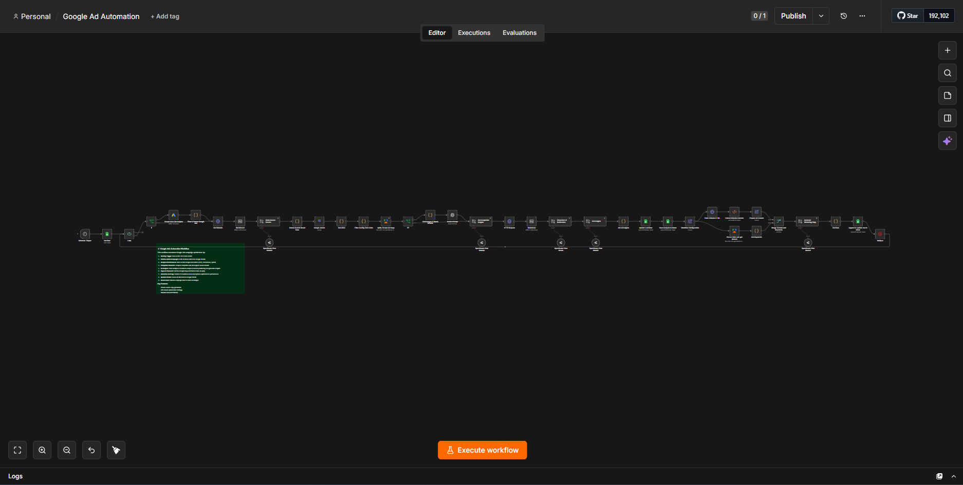Select the Fetch Website HTML node

(x=712, y=212)
